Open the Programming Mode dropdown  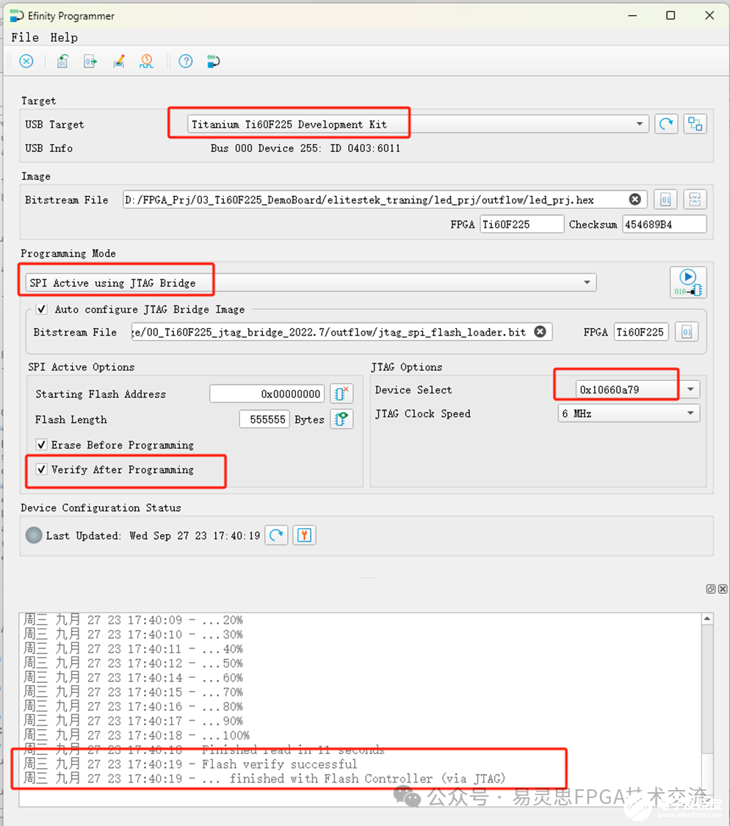pos(588,283)
